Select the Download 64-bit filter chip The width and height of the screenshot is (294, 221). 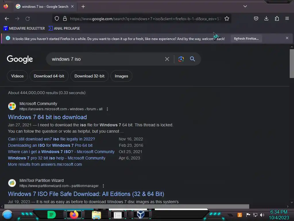coord(49,76)
